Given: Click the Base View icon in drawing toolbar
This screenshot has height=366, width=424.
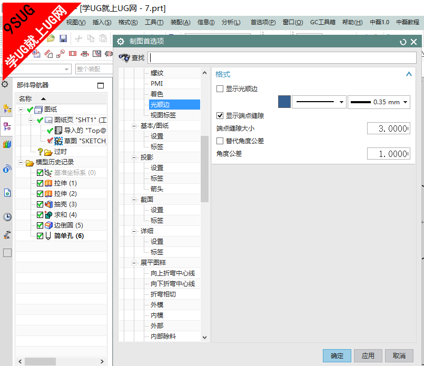Looking at the screenshot, I should [36, 54].
